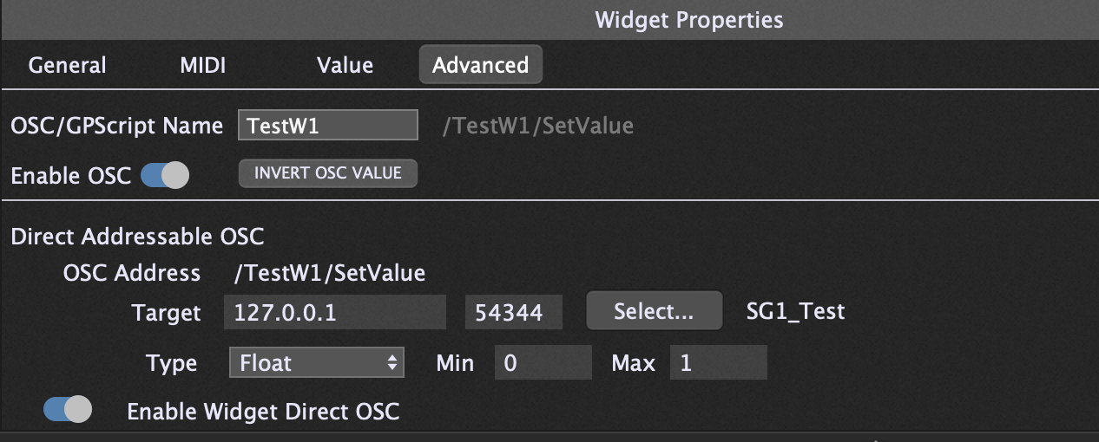This screenshot has width=1099, height=442.
Task: Open the Type dropdown set to Float
Action: (x=316, y=363)
